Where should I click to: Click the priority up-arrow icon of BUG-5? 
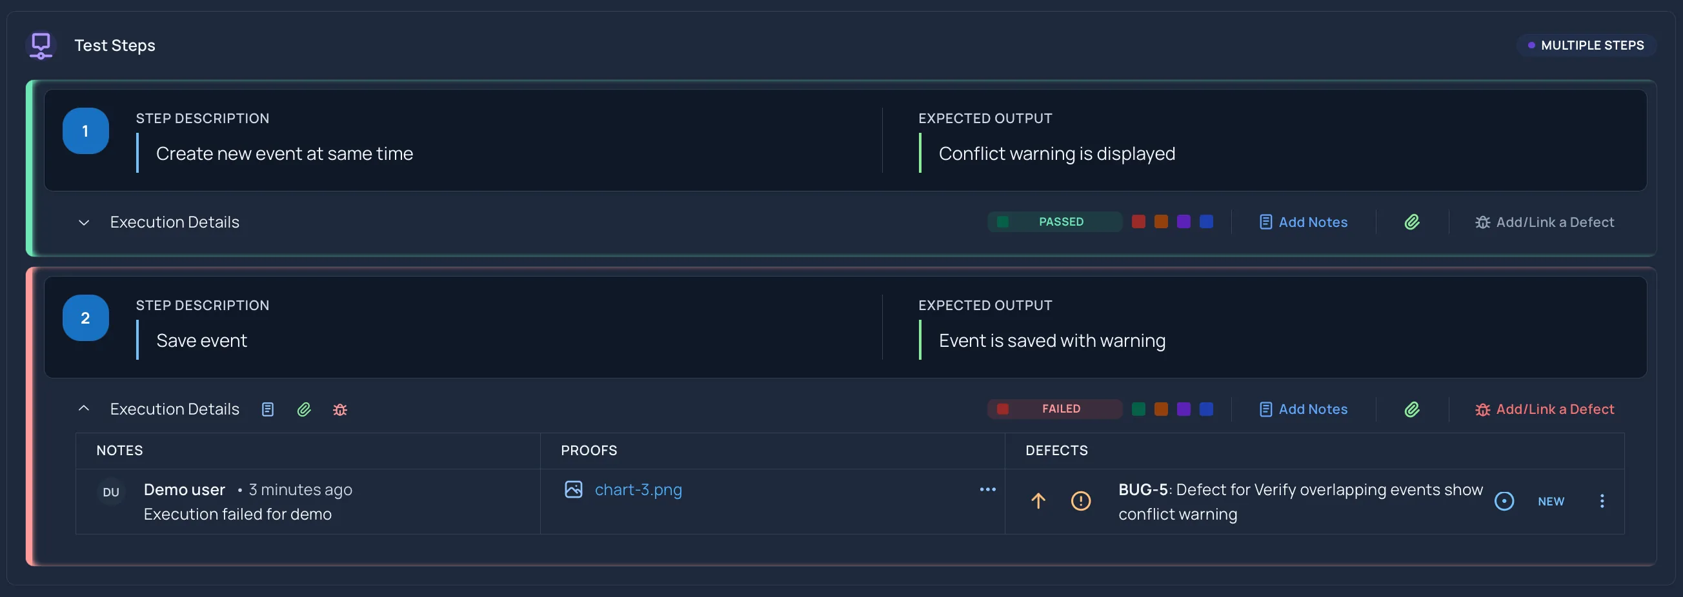pyautogui.click(x=1038, y=501)
